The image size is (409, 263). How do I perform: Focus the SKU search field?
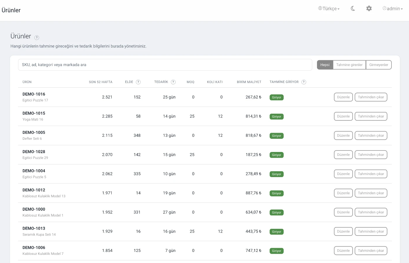coord(165,65)
